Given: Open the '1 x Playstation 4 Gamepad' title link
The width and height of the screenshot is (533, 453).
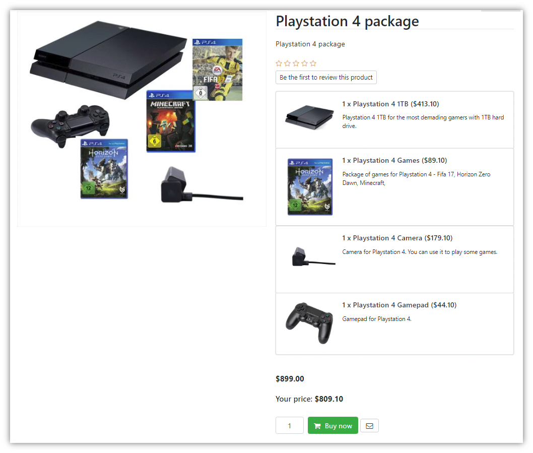Looking at the screenshot, I should (399, 305).
